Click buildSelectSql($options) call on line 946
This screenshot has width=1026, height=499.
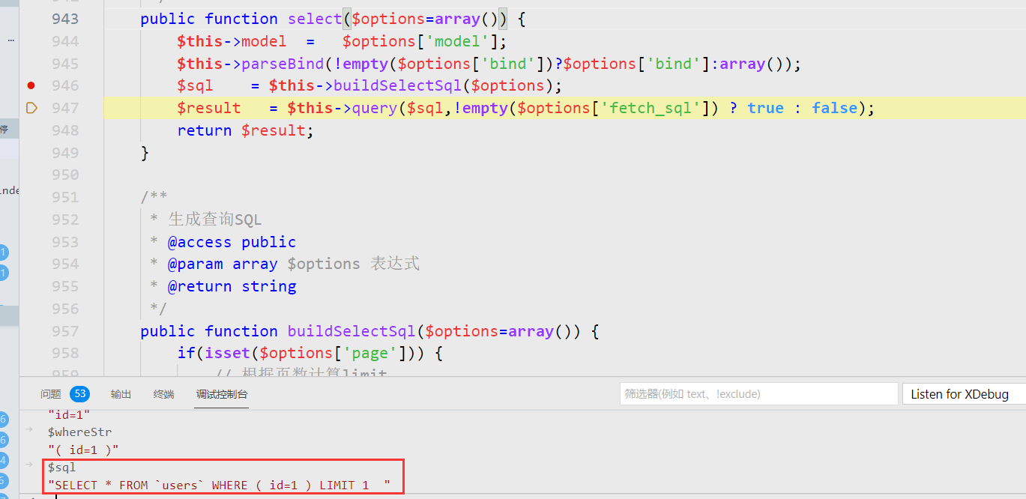(x=447, y=85)
